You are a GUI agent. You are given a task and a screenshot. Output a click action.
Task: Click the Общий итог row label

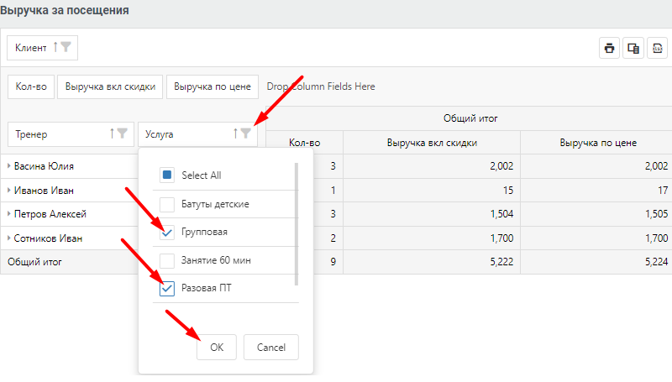click(x=34, y=262)
